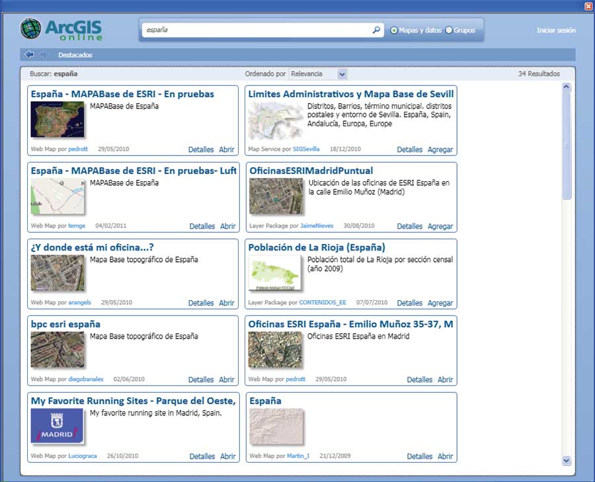
Task: Click the ArcGIS Online globe logo
Action: [x=30, y=28]
